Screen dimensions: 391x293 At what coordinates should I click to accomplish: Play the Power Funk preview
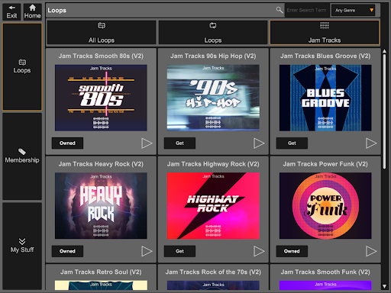pos(371,251)
